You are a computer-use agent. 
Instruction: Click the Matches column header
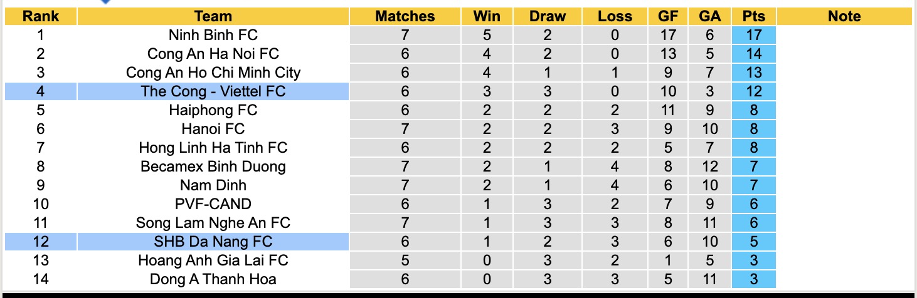click(x=405, y=16)
